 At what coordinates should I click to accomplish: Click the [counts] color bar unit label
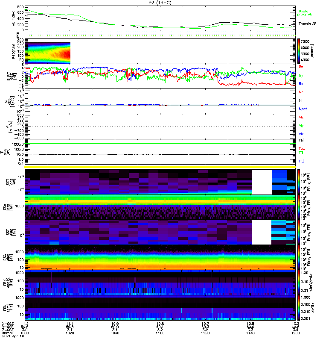(x=312, y=51)
